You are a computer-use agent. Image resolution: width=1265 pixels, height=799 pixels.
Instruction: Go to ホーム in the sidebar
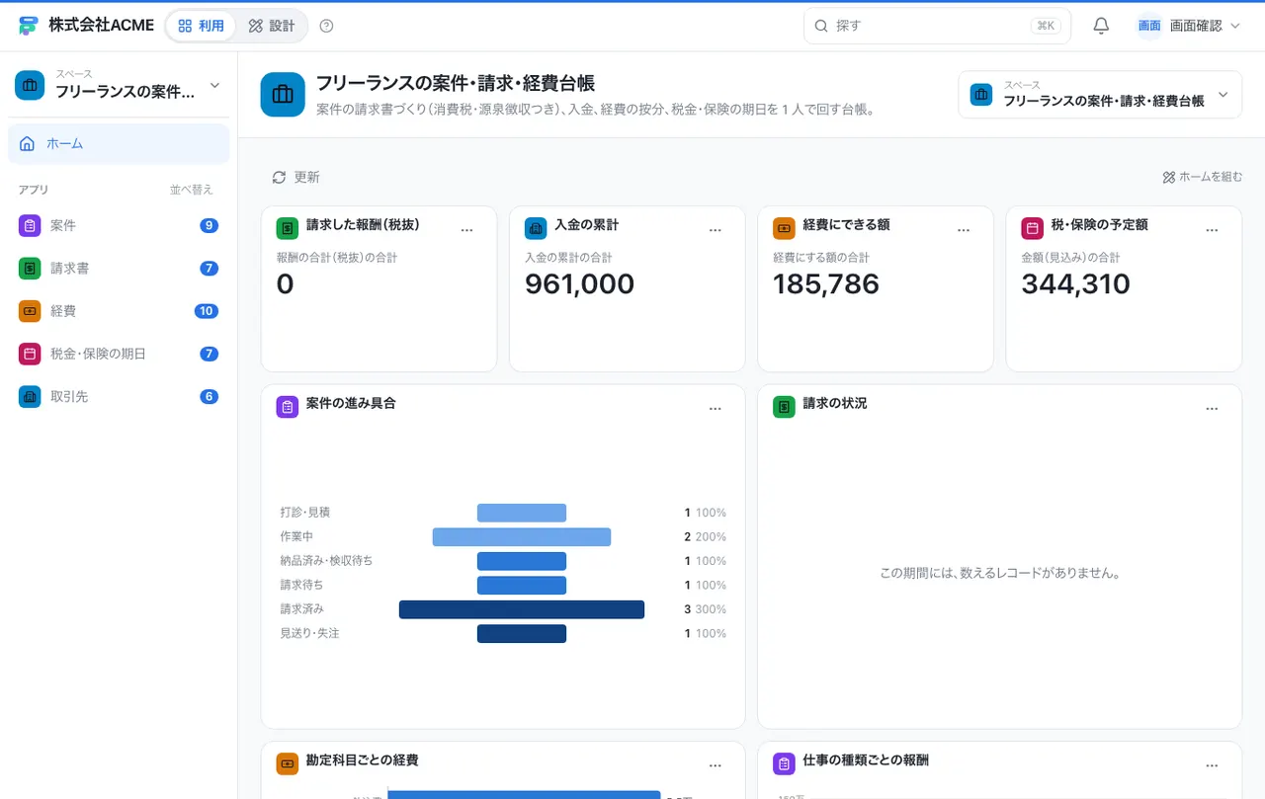tap(119, 143)
